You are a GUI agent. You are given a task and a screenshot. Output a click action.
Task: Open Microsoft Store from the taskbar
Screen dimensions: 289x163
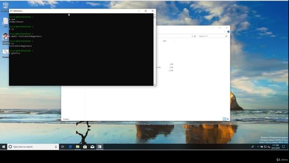[85, 147]
